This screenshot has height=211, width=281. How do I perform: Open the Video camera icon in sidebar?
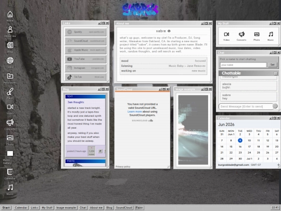point(10,107)
